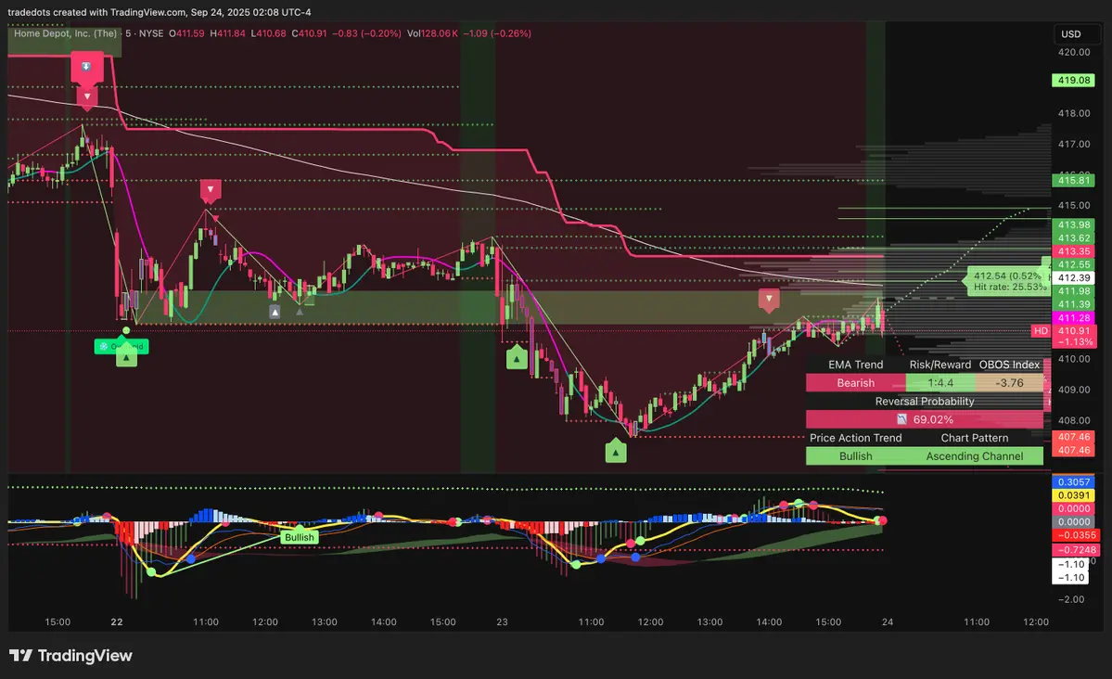Click the Reversal Probability header

[924, 402]
